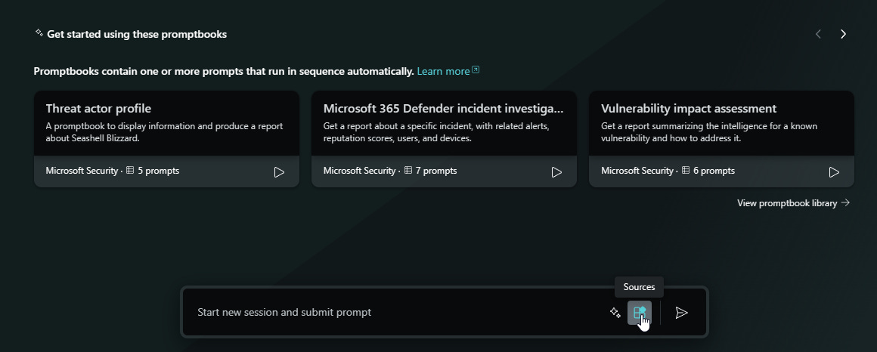
Task: Open View promptbook library link
Action: 794,203
